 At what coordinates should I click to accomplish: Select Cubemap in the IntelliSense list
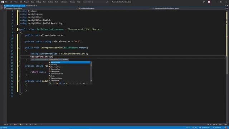point(69,64)
